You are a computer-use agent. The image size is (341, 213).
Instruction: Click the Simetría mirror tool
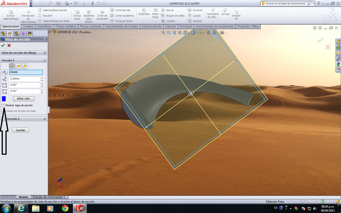(195, 21)
